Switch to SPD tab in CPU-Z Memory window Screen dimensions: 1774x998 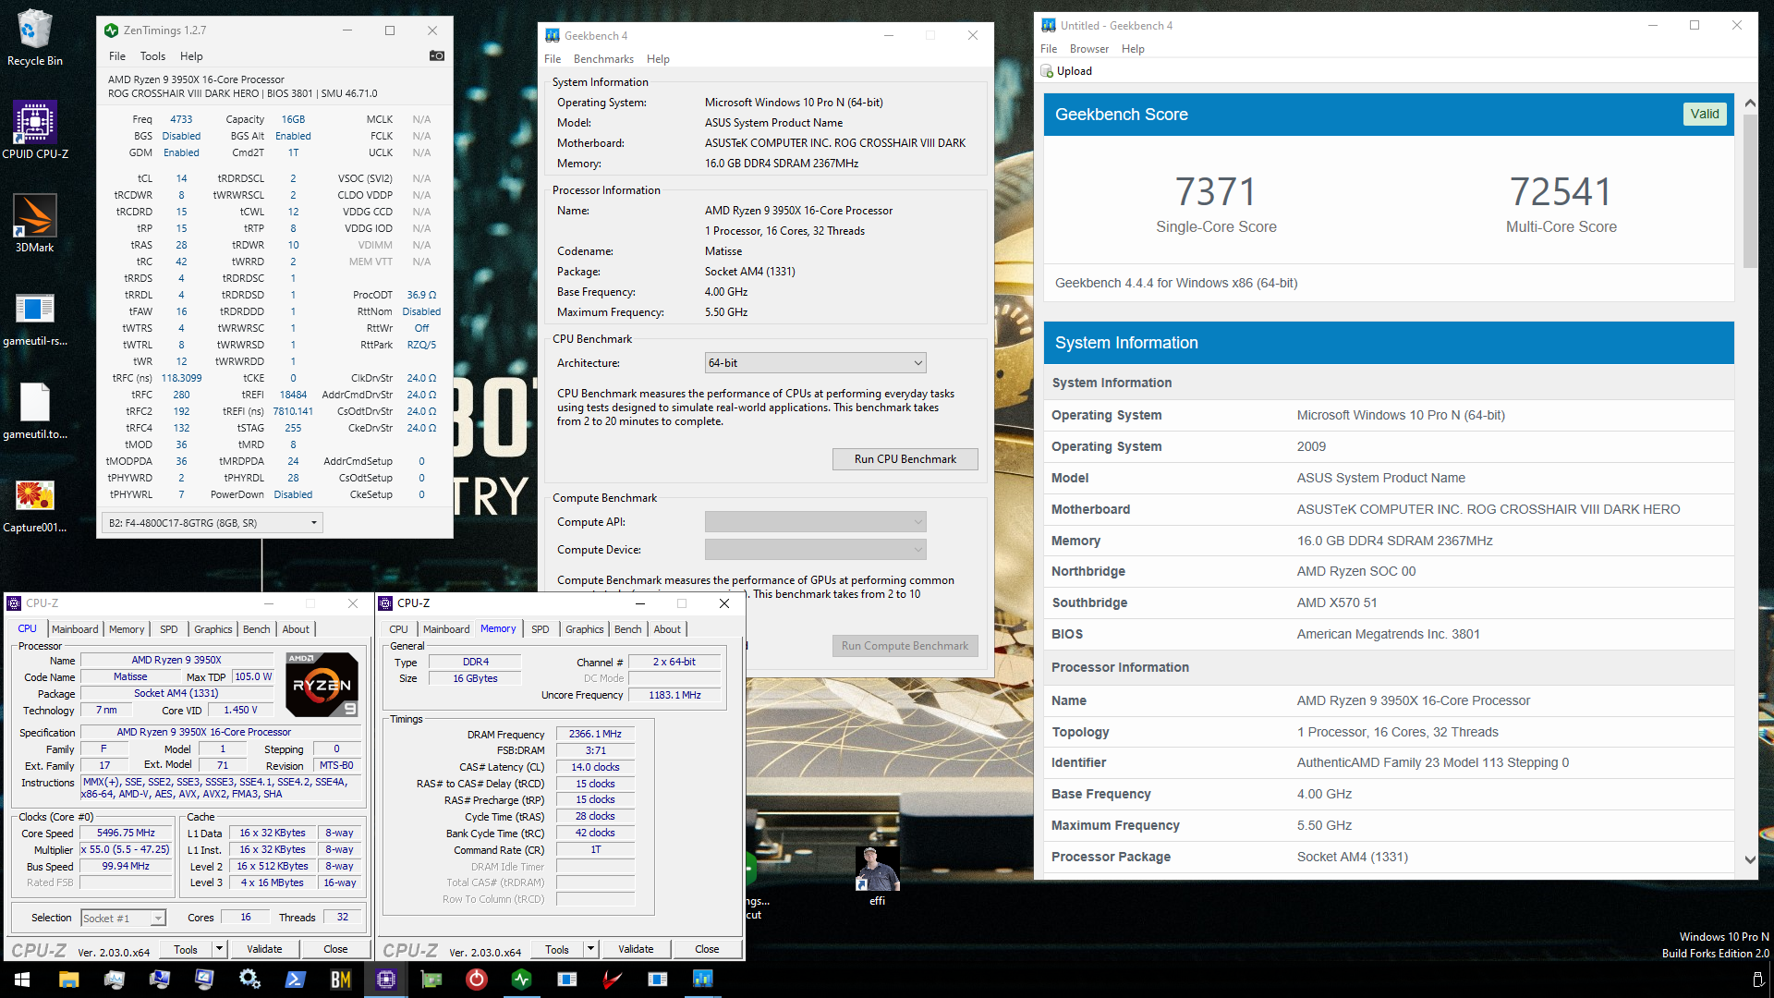tap(541, 629)
